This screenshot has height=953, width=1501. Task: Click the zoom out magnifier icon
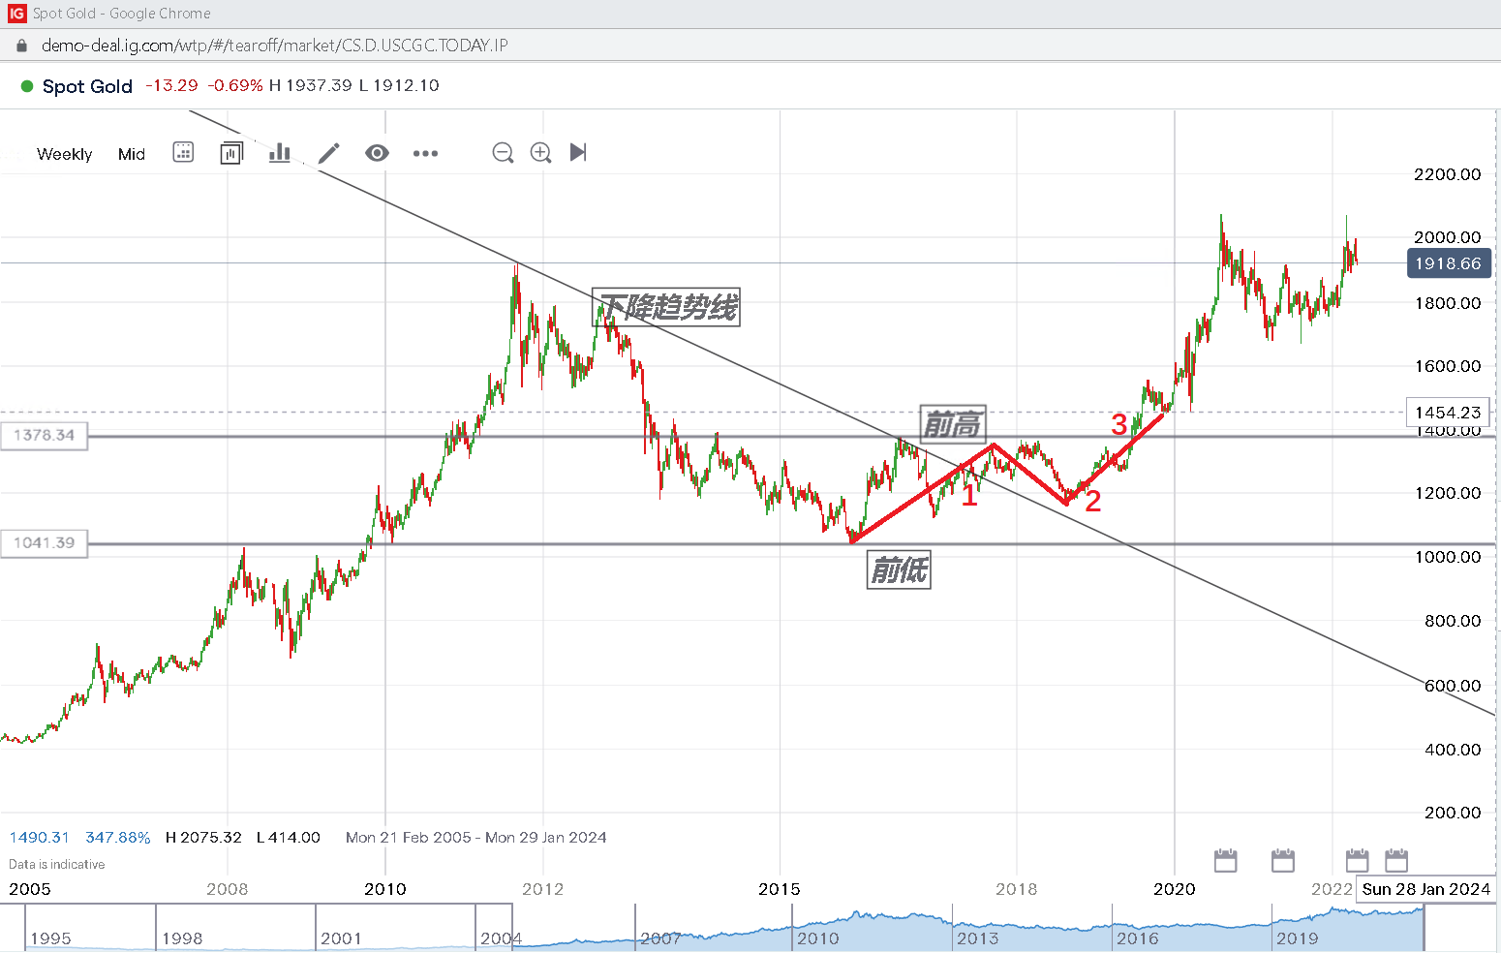[x=503, y=153]
